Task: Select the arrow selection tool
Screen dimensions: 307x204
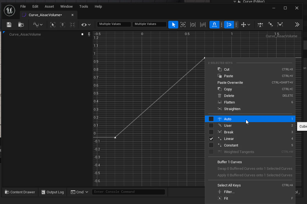Action: tap(173, 25)
